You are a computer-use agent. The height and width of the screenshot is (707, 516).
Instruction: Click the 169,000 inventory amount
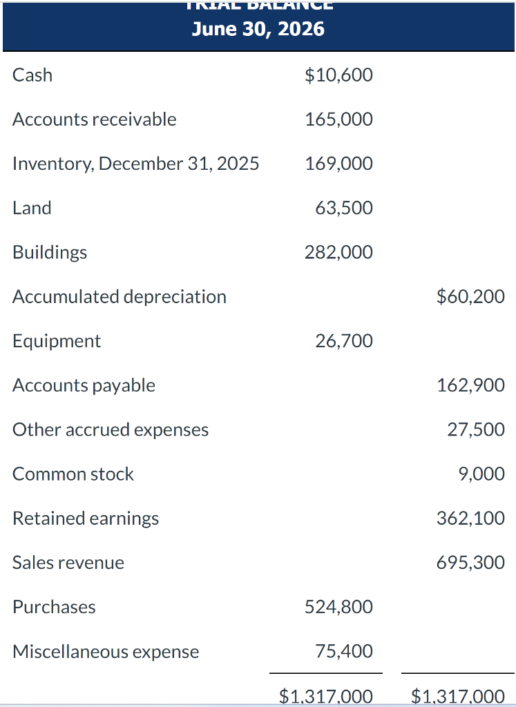click(x=338, y=164)
